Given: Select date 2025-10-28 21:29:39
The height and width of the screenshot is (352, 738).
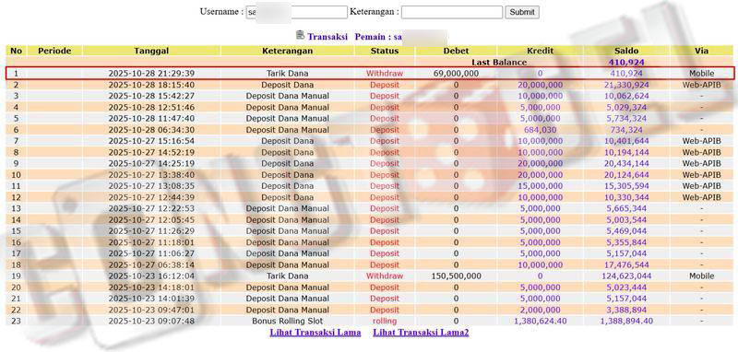Looking at the screenshot, I should point(151,74).
